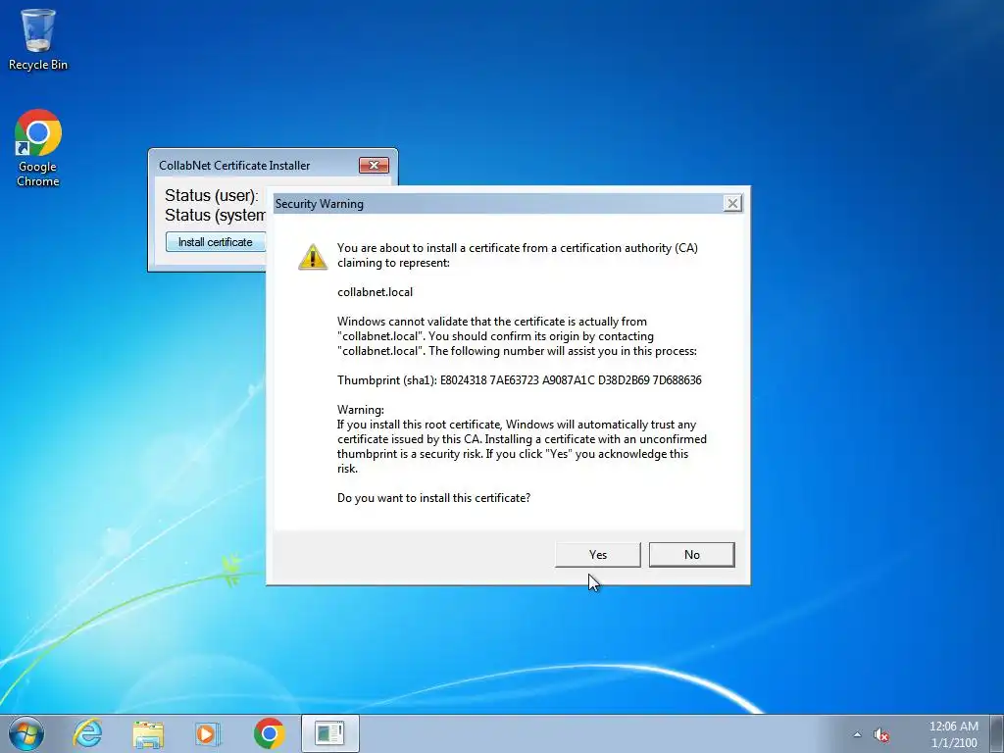
Task: Click the "Warning:" heading in the dialog
Action: point(361,410)
